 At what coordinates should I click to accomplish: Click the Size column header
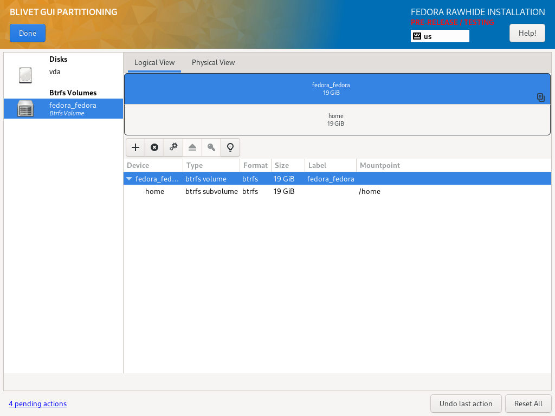(288, 165)
